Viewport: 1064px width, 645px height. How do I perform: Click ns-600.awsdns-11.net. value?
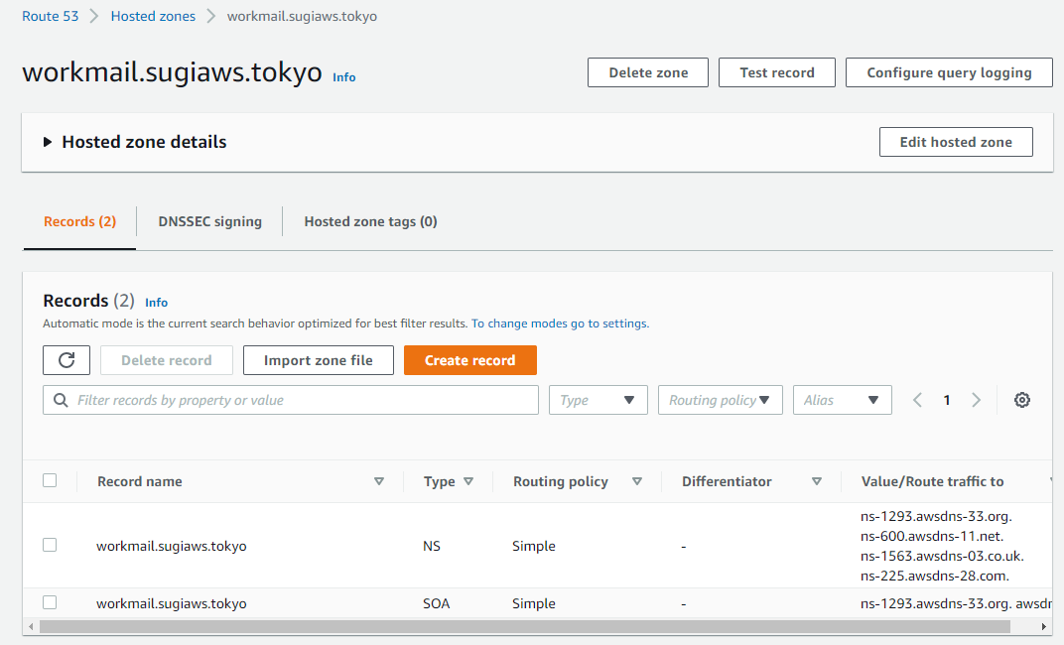pyautogui.click(x=932, y=537)
